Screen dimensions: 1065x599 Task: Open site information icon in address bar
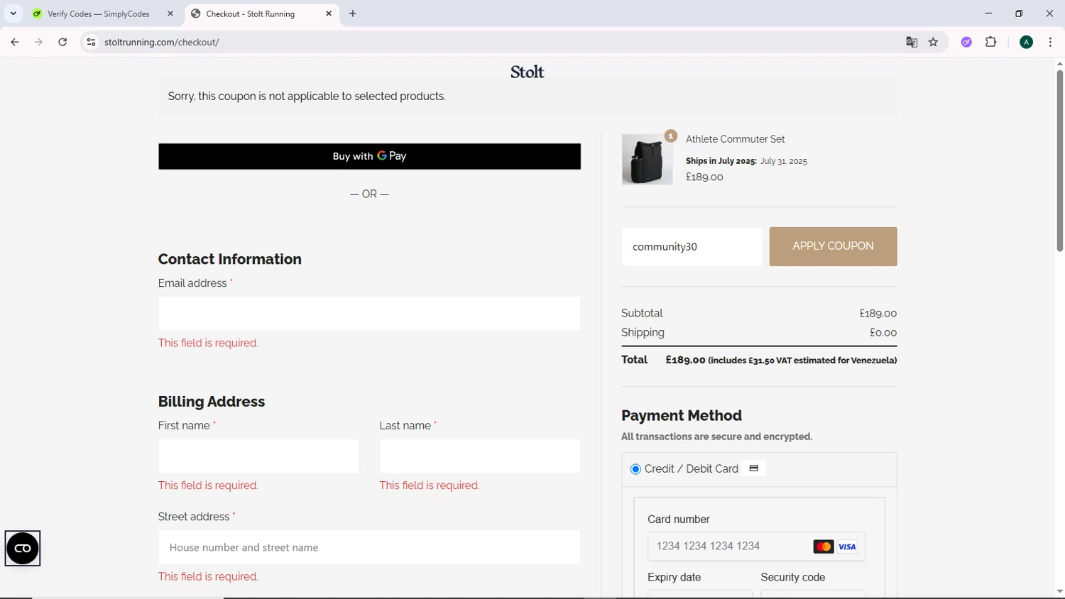[x=91, y=42]
